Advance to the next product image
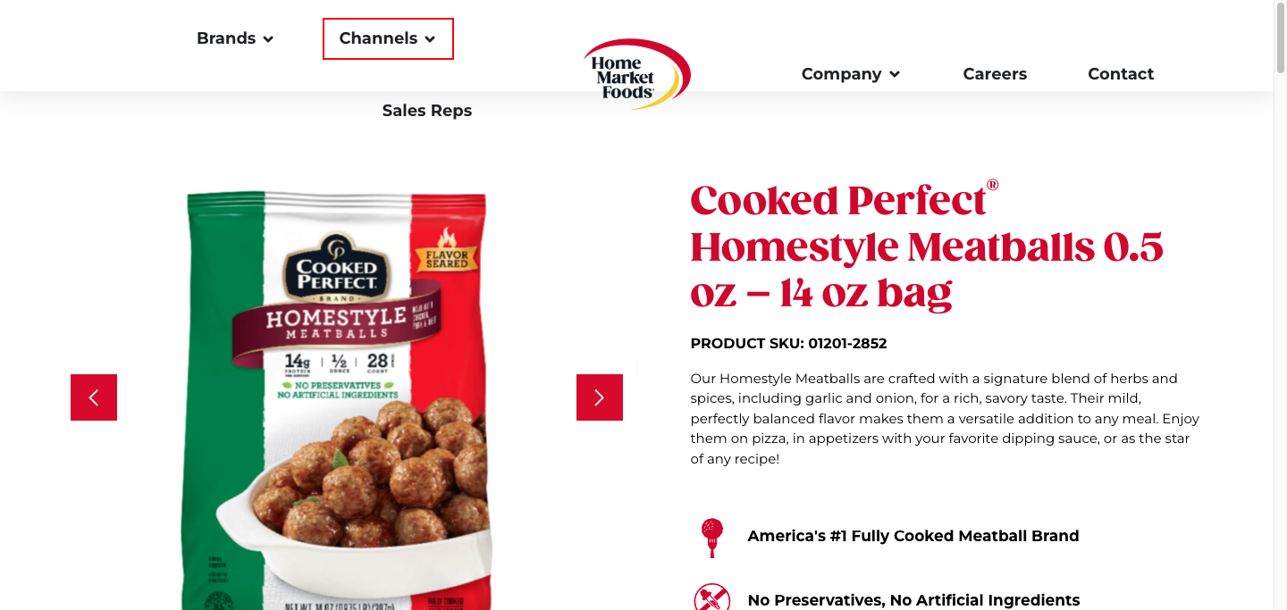1287x610 pixels. [600, 397]
